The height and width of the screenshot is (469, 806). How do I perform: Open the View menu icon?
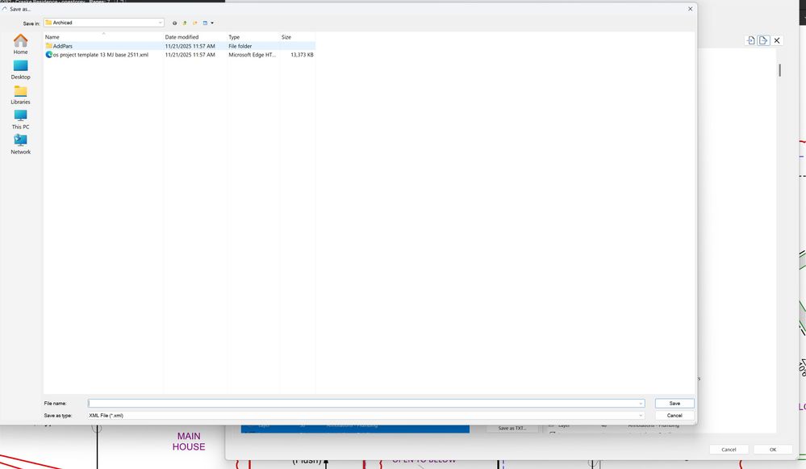pos(205,23)
